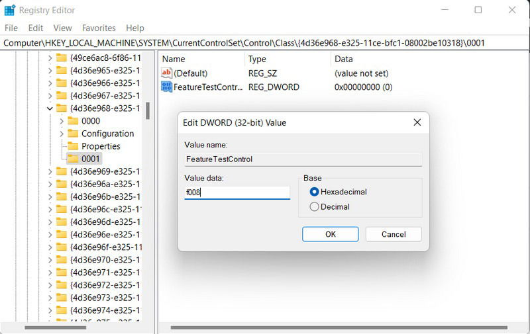Expand the {49ce6ac8-6f86-11 key
This screenshot has height=334, width=530.
(50, 58)
